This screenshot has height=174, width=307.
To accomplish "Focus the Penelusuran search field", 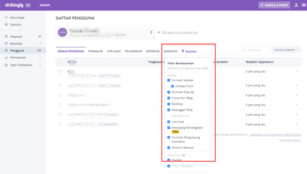I will coord(255,50).
